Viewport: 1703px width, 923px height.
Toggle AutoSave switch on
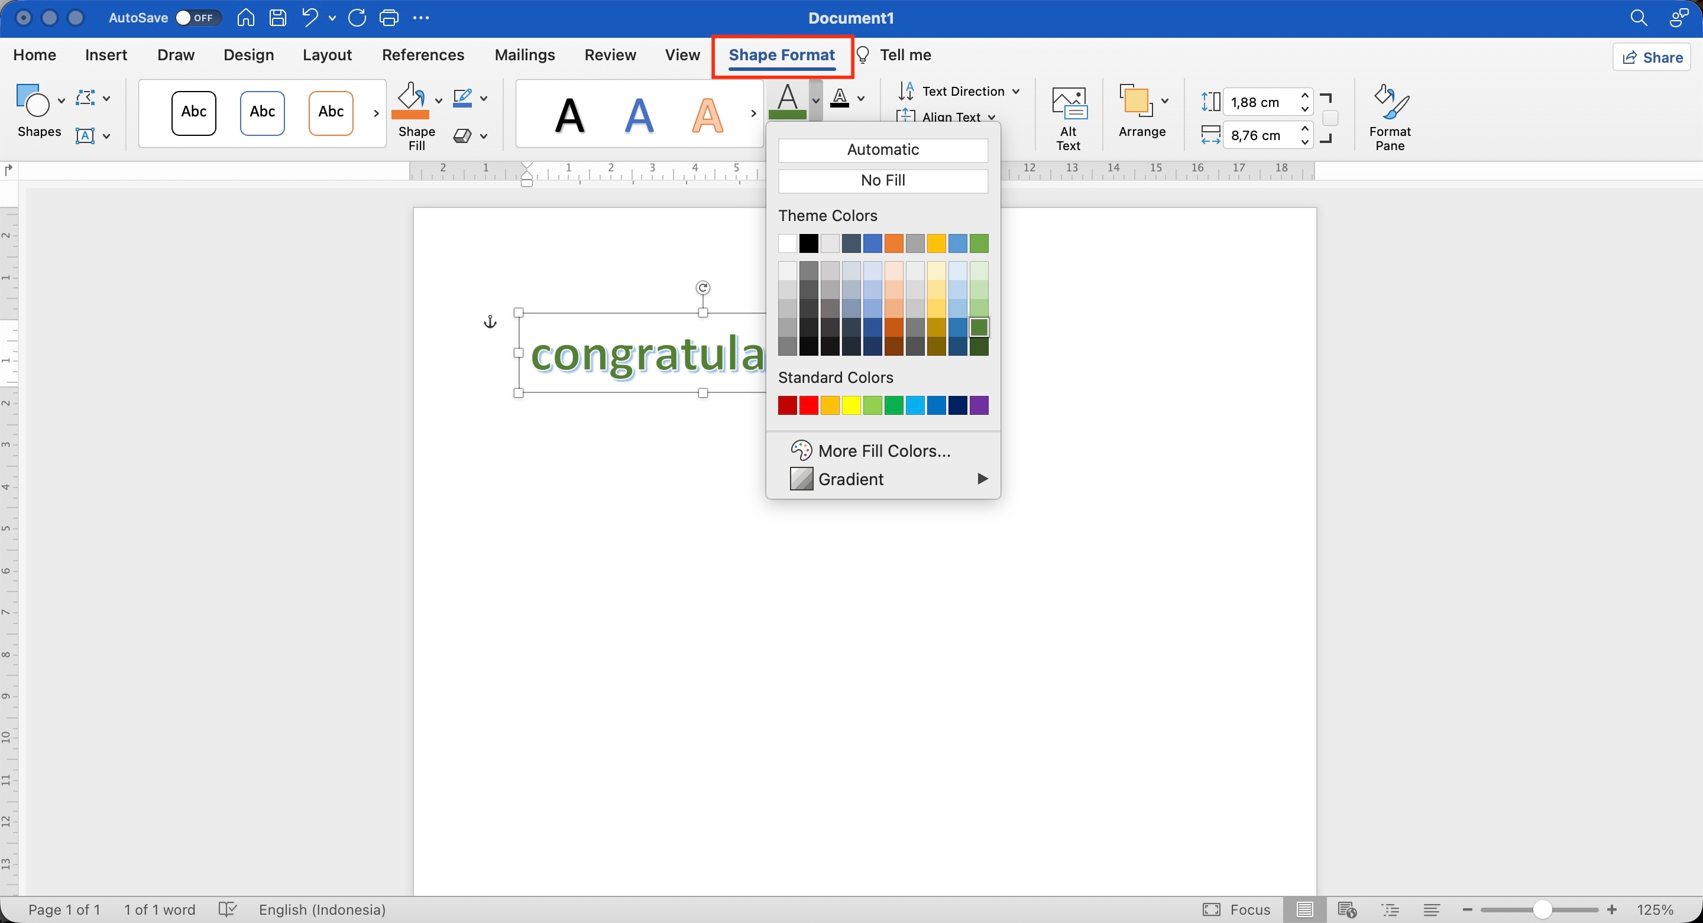point(198,18)
